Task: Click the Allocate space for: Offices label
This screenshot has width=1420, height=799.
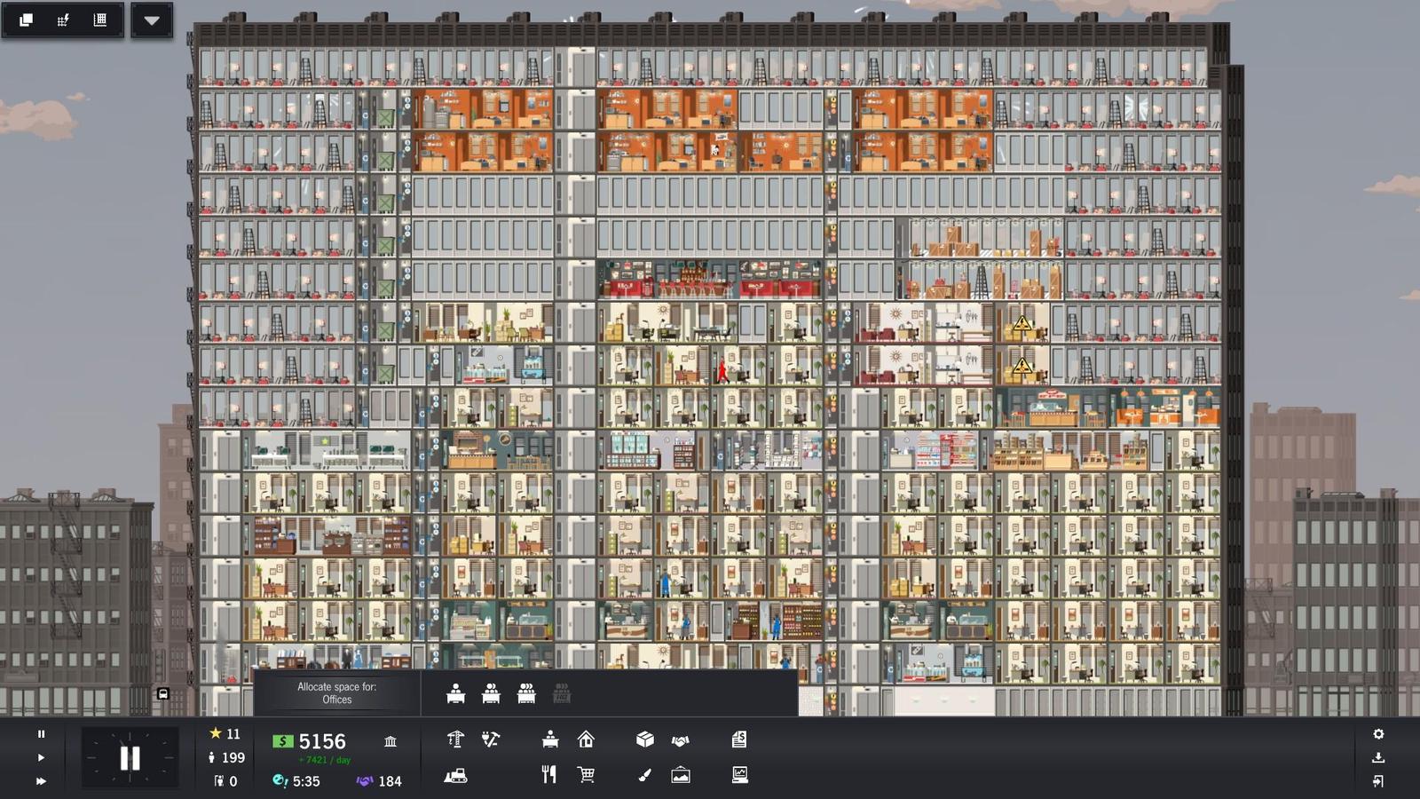Action: (x=336, y=693)
